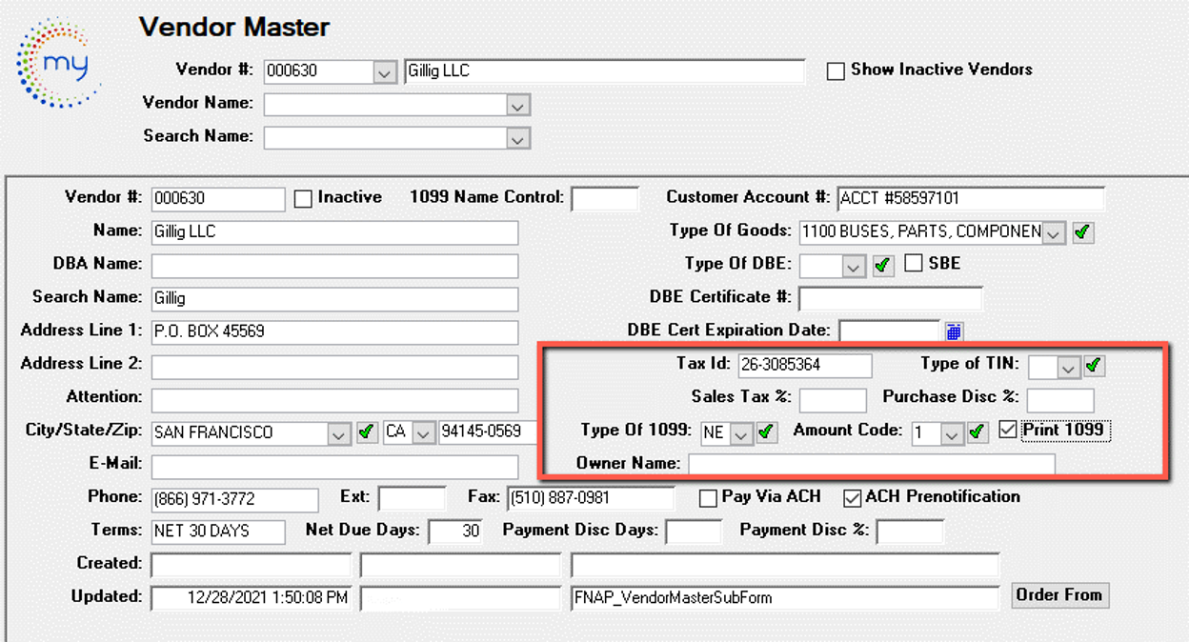Open the DBE Cert Expiration Date calendar icon
Image resolution: width=1189 pixels, height=642 pixels.
click(954, 331)
